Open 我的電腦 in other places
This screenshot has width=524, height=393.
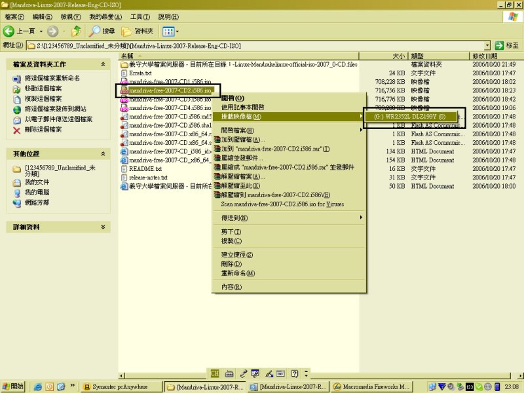pos(37,193)
